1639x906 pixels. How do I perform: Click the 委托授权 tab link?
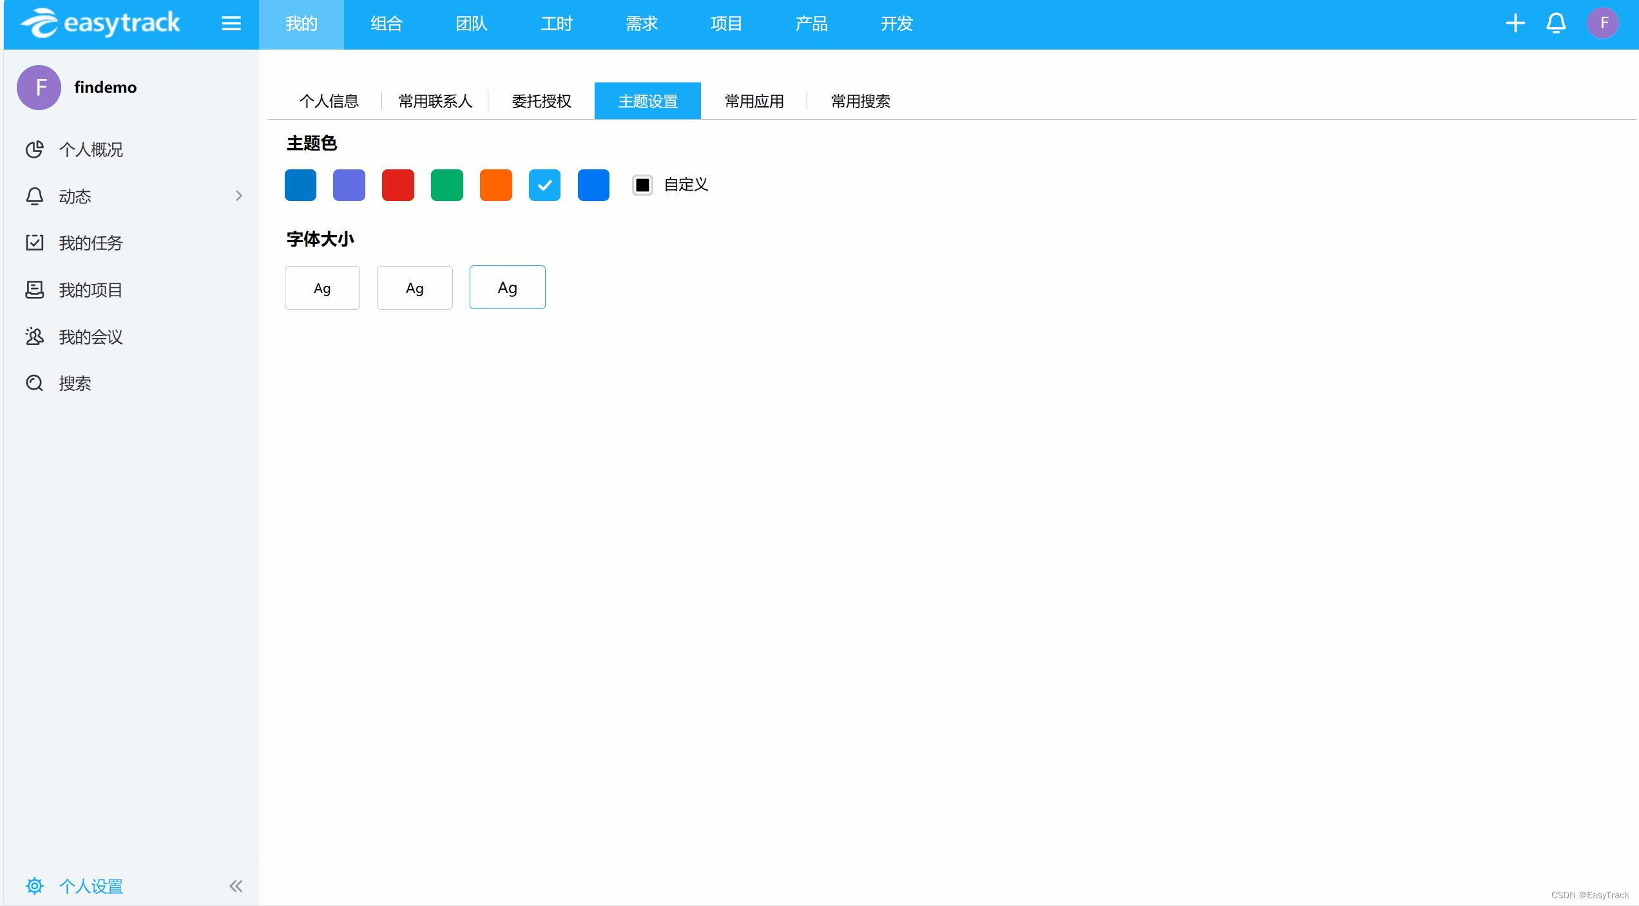(x=541, y=101)
